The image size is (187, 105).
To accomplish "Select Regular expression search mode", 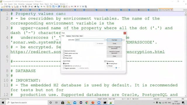I will tap(64, 68).
